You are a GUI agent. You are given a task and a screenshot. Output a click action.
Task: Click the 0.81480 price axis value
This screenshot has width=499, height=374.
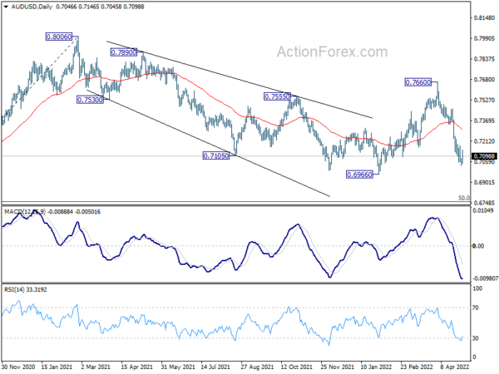tap(484, 17)
